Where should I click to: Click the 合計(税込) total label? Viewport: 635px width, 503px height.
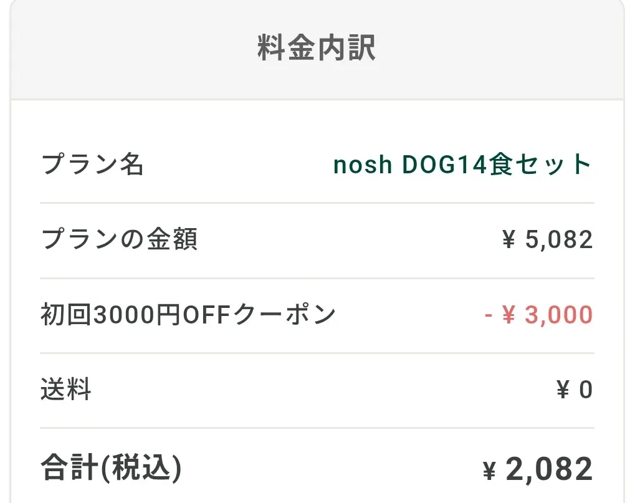pyautogui.click(x=111, y=468)
